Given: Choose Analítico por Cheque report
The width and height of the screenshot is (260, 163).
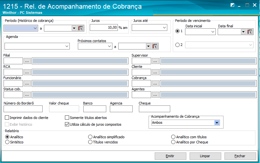Looking at the screenshot, I should [x=173, y=142].
